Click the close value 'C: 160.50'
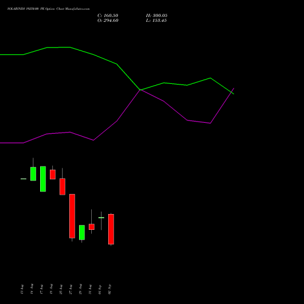This screenshot has width=304, height=304. [108, 16]
